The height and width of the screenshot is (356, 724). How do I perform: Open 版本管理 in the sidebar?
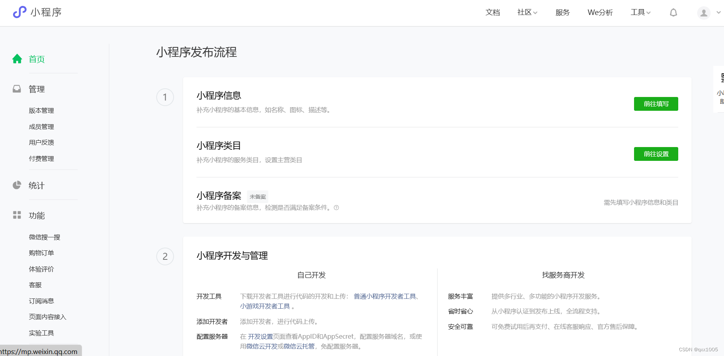[41, 111]
